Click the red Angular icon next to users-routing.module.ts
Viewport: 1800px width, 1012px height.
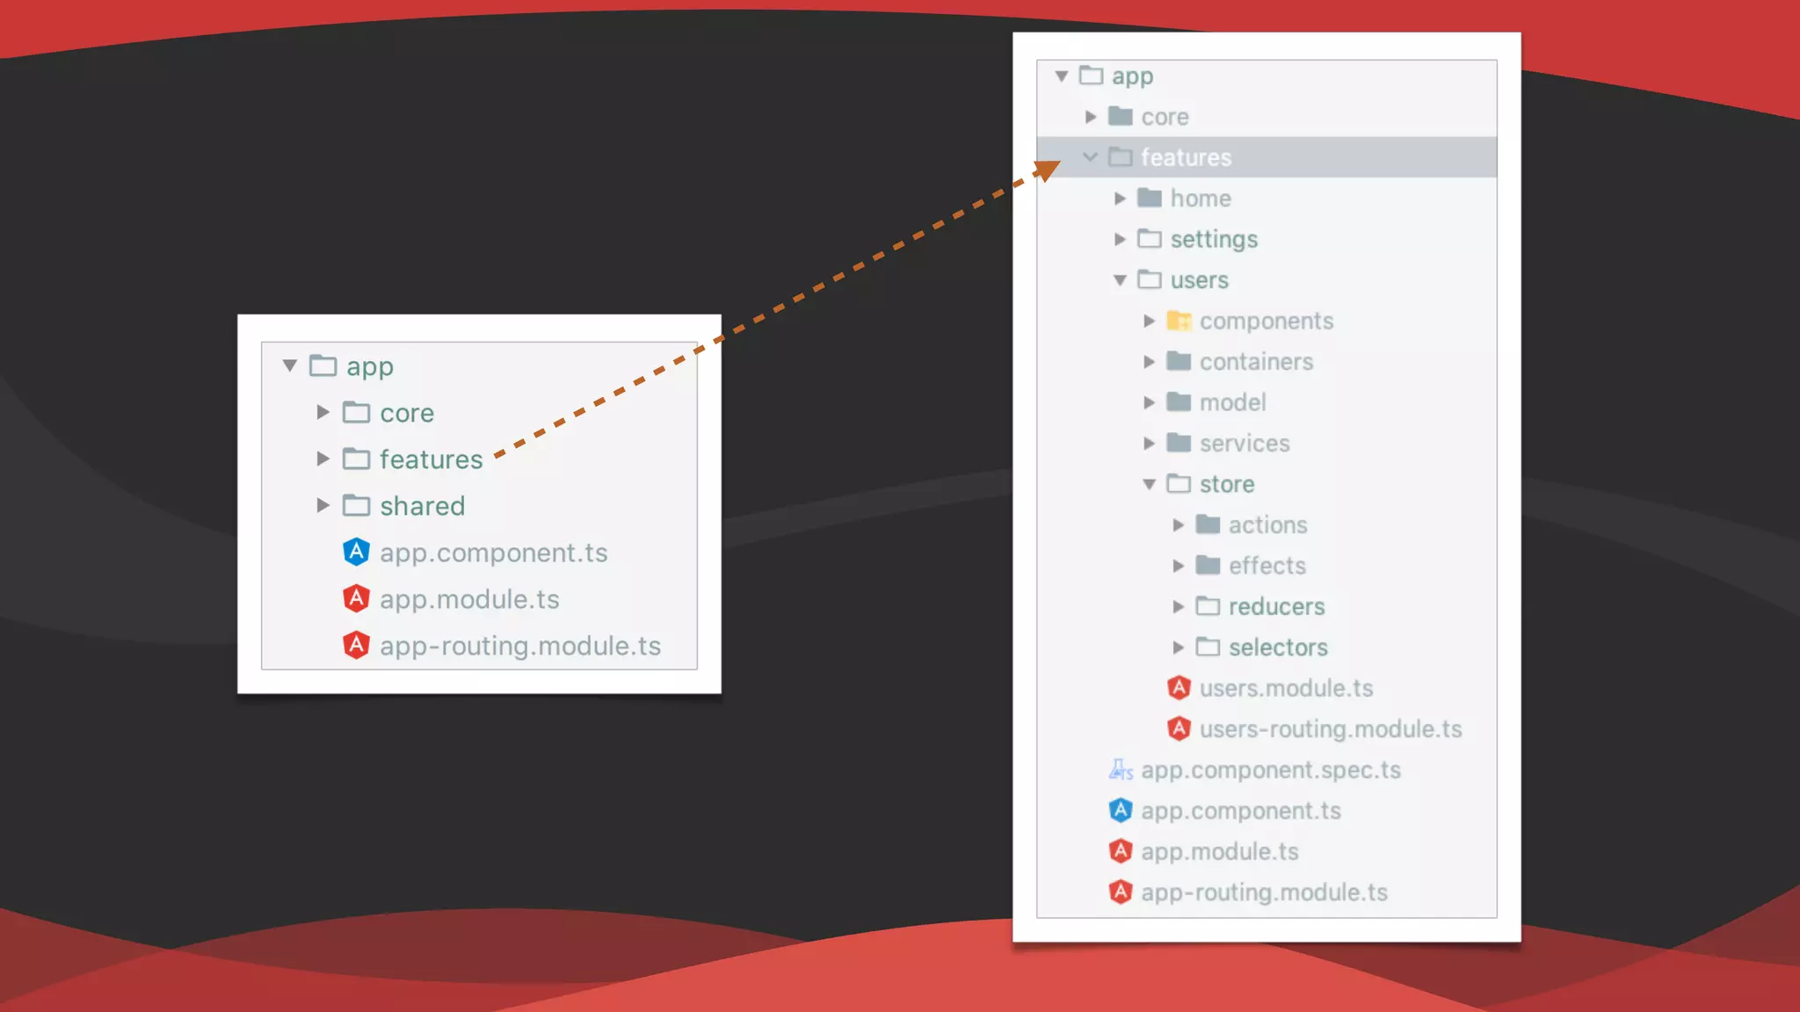coord(1179,728)
